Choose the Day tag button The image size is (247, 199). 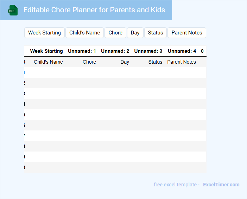[x=135, y=33]
